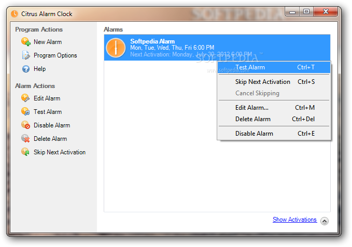The height and width of the screenshot is (247, 352).
Task: Choose Delete Alarm in sidebar Alarm Actions
Action: 50,139
